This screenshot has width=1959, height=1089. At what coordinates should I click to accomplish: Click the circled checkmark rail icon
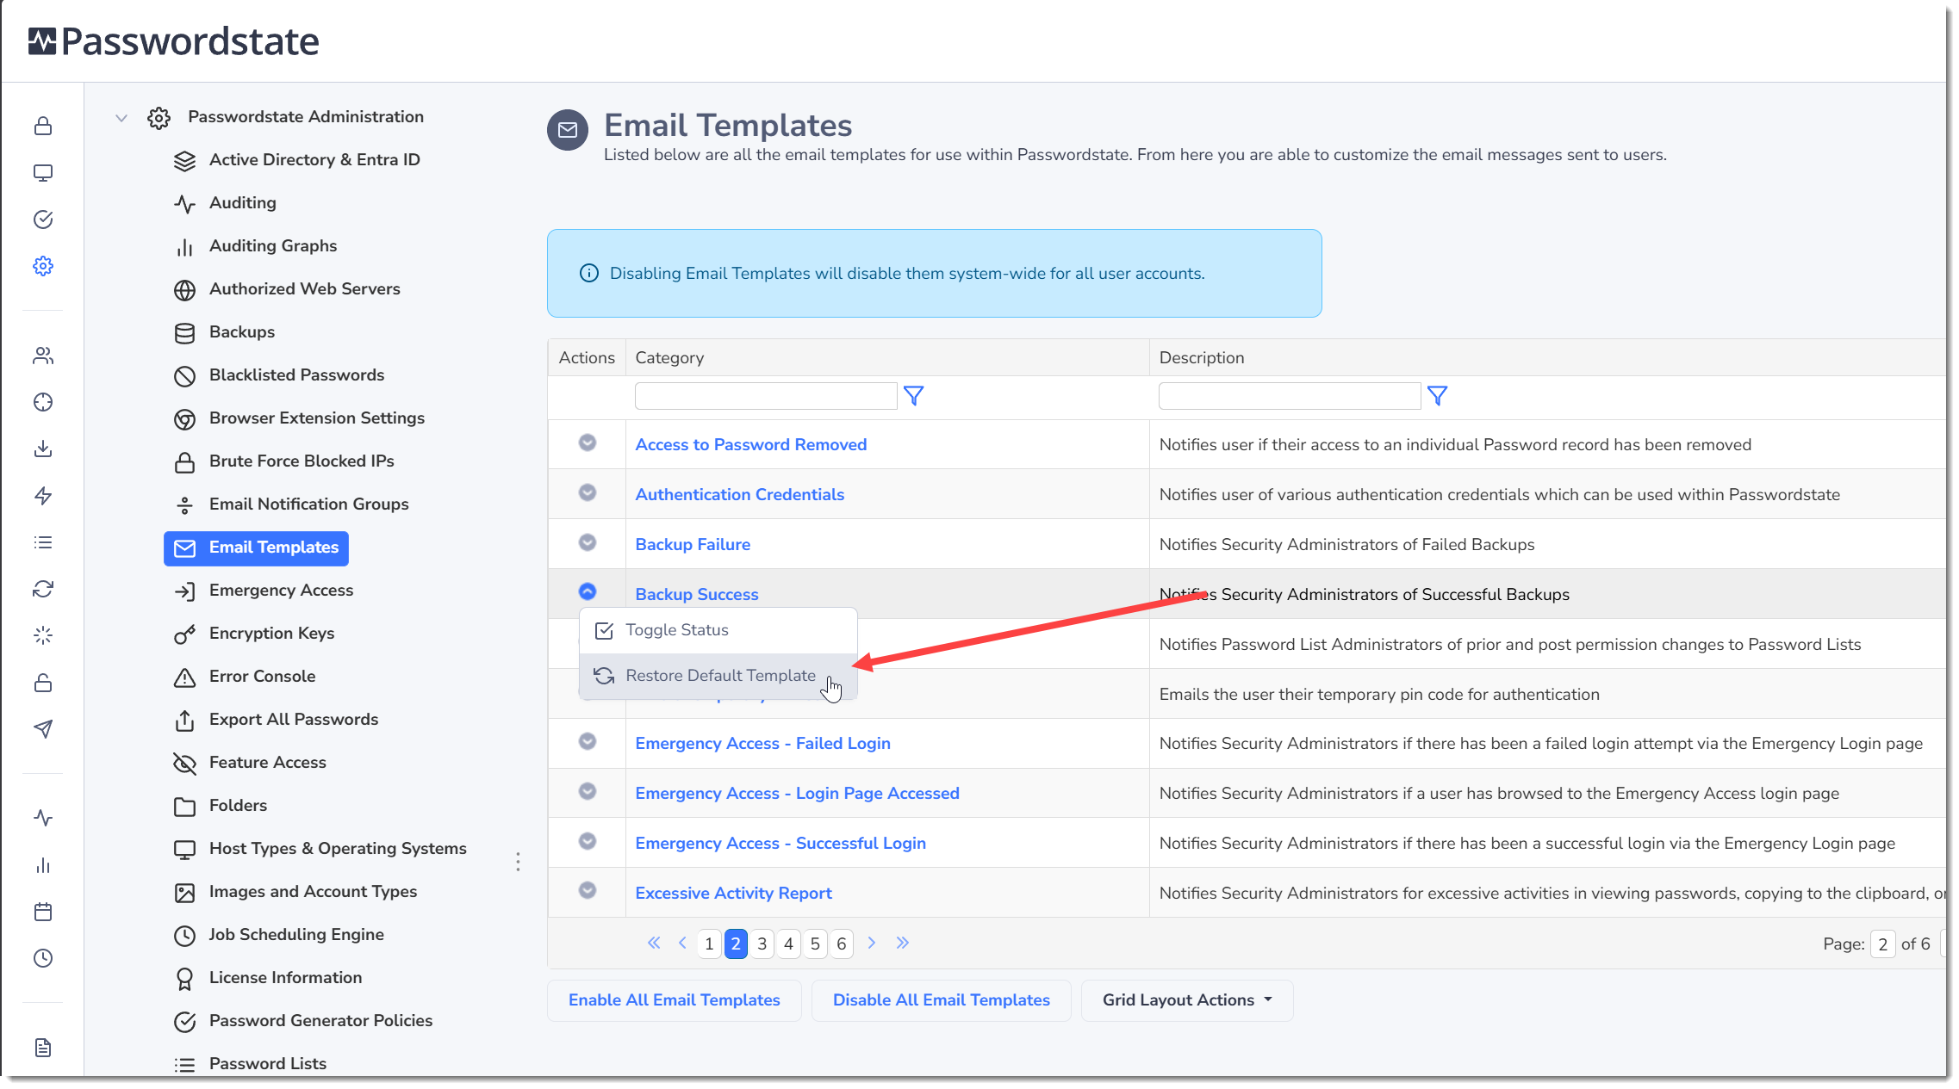coord(43,220)
